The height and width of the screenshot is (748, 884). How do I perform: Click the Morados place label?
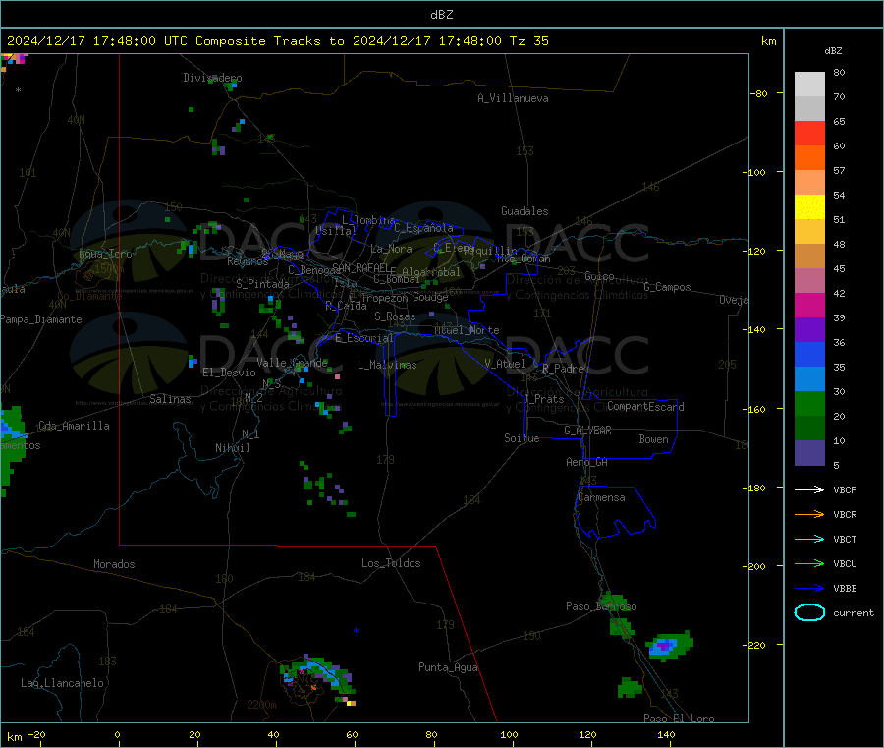pos(114,564)
